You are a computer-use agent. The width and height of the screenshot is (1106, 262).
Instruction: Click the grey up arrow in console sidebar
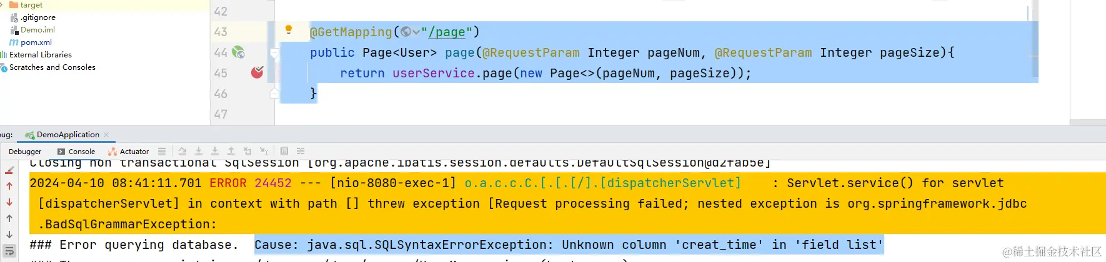pos(9,218)
